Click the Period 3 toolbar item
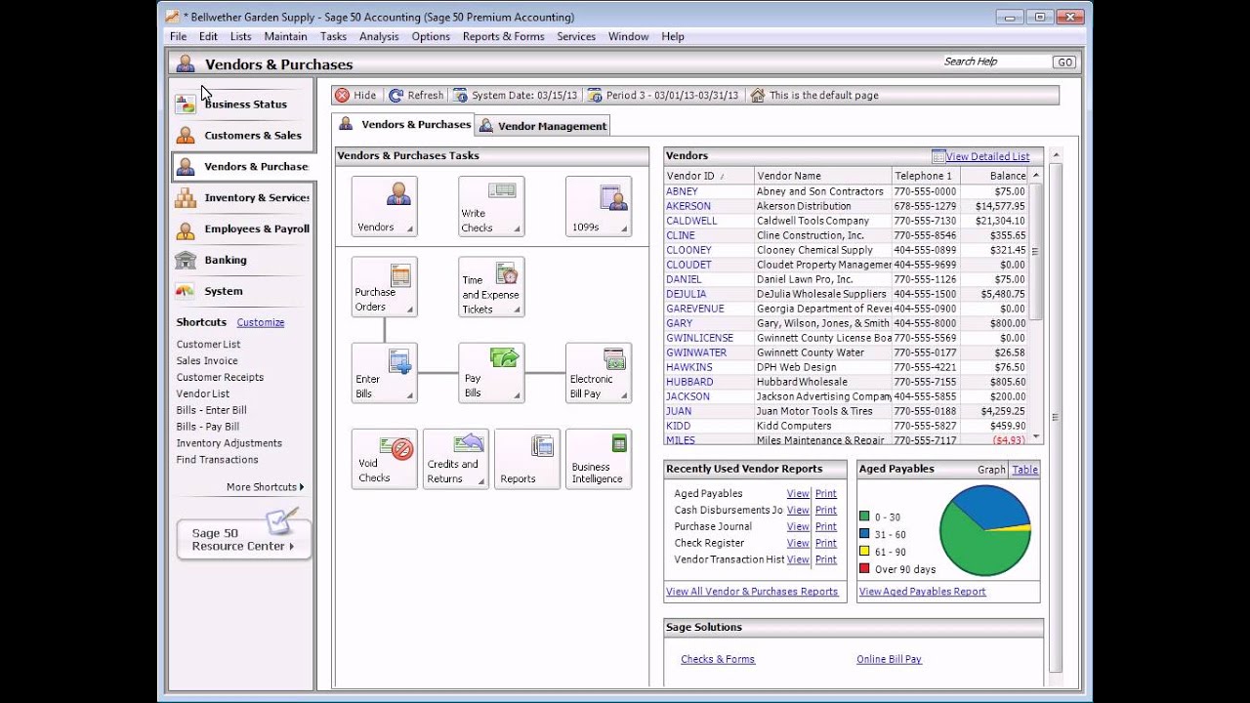The image size is (1250, 703). pos(663,96)
